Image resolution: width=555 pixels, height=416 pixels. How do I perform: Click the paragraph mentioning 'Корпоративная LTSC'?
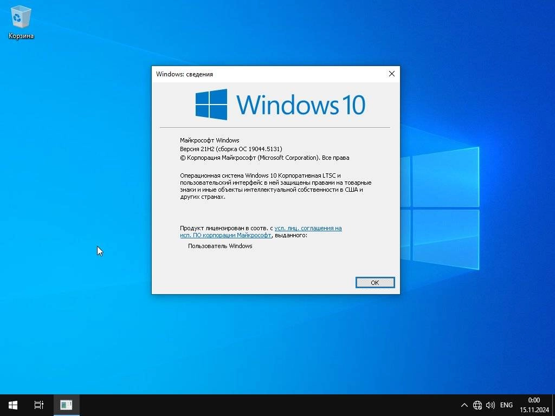pyautogui.click(x=276, y=186)
